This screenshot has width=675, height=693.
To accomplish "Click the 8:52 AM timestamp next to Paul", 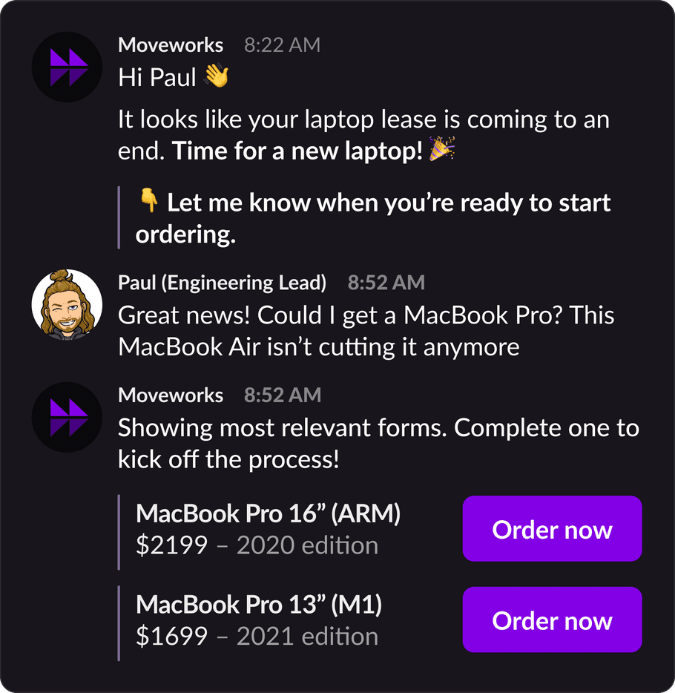I will (x=386, y=283).
